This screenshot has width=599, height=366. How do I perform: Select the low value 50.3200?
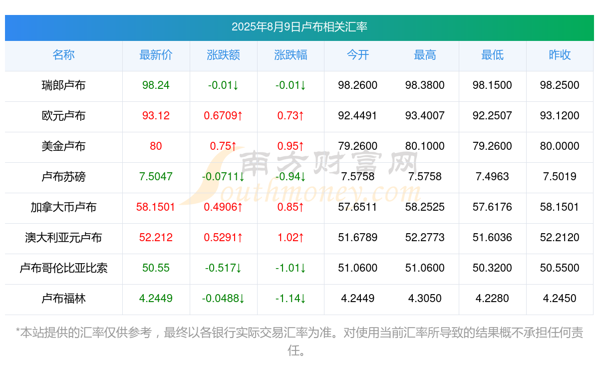(x=492, y=268)
